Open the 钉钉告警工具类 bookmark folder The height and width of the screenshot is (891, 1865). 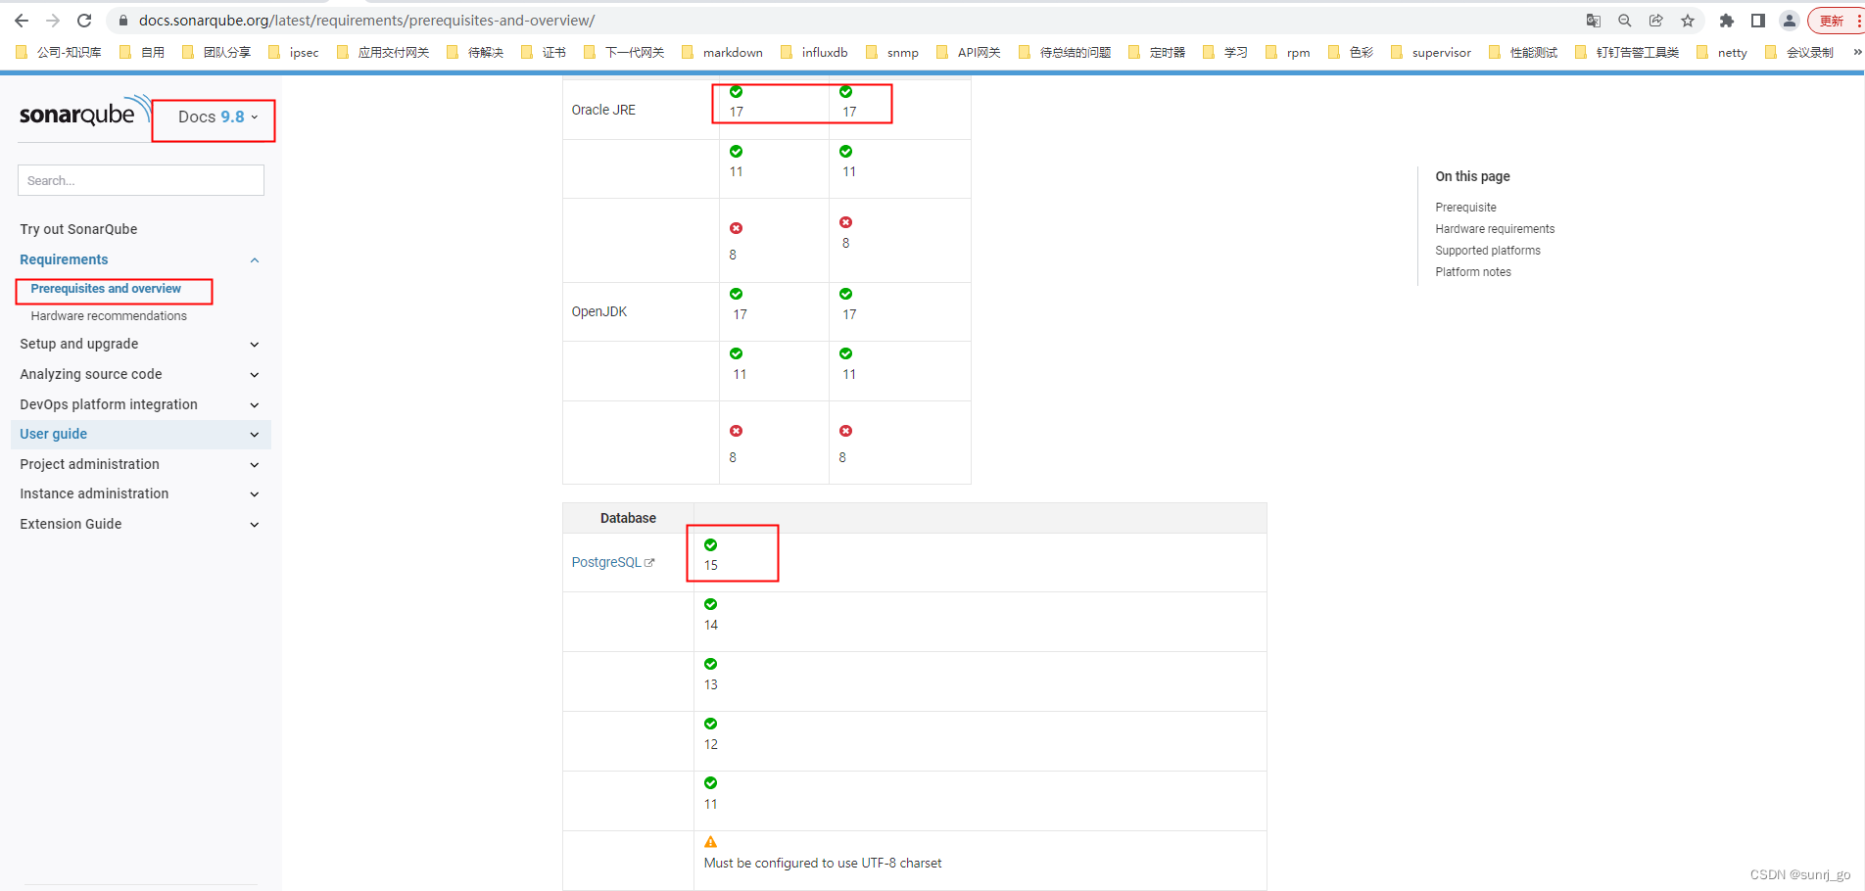pos(1627,53)
